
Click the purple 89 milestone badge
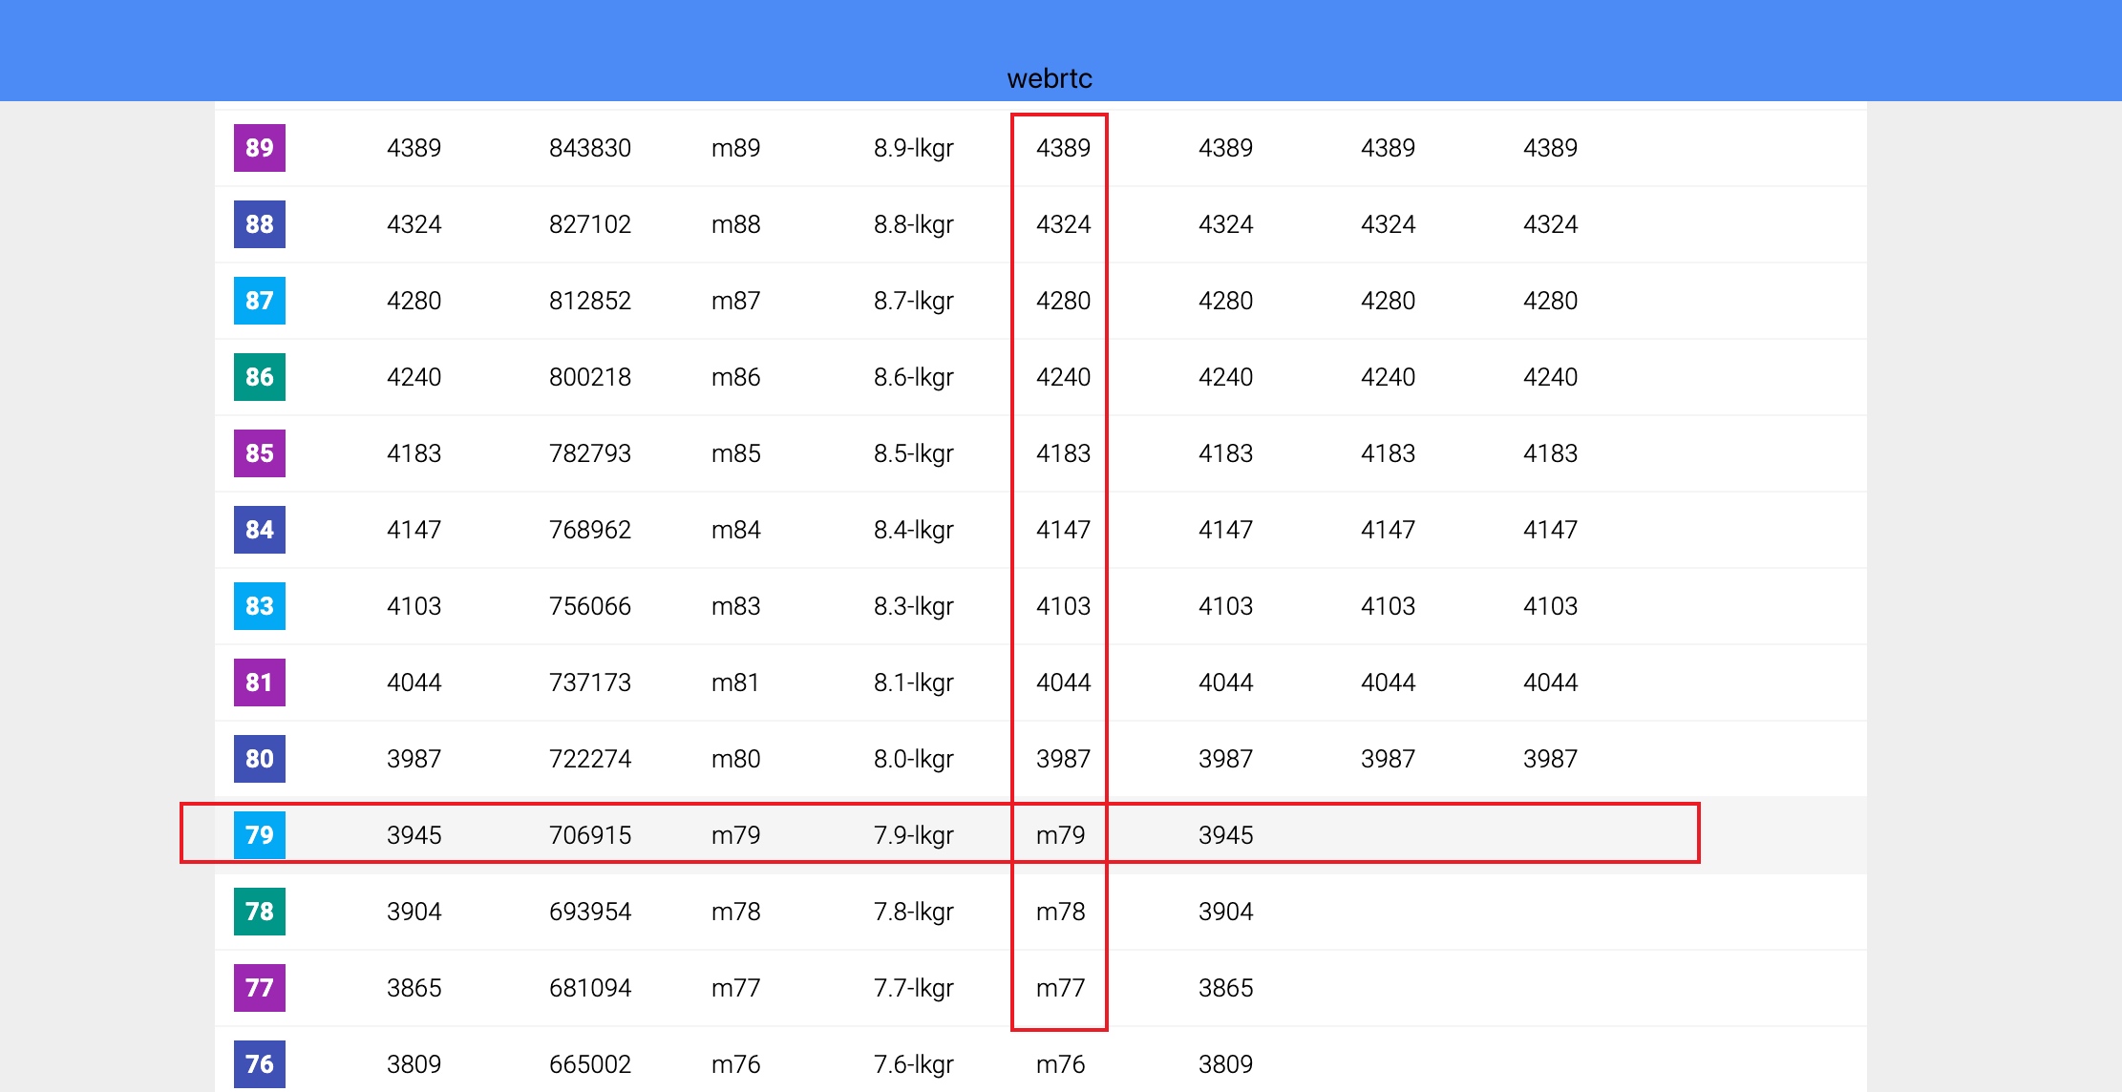pos(259,148)
